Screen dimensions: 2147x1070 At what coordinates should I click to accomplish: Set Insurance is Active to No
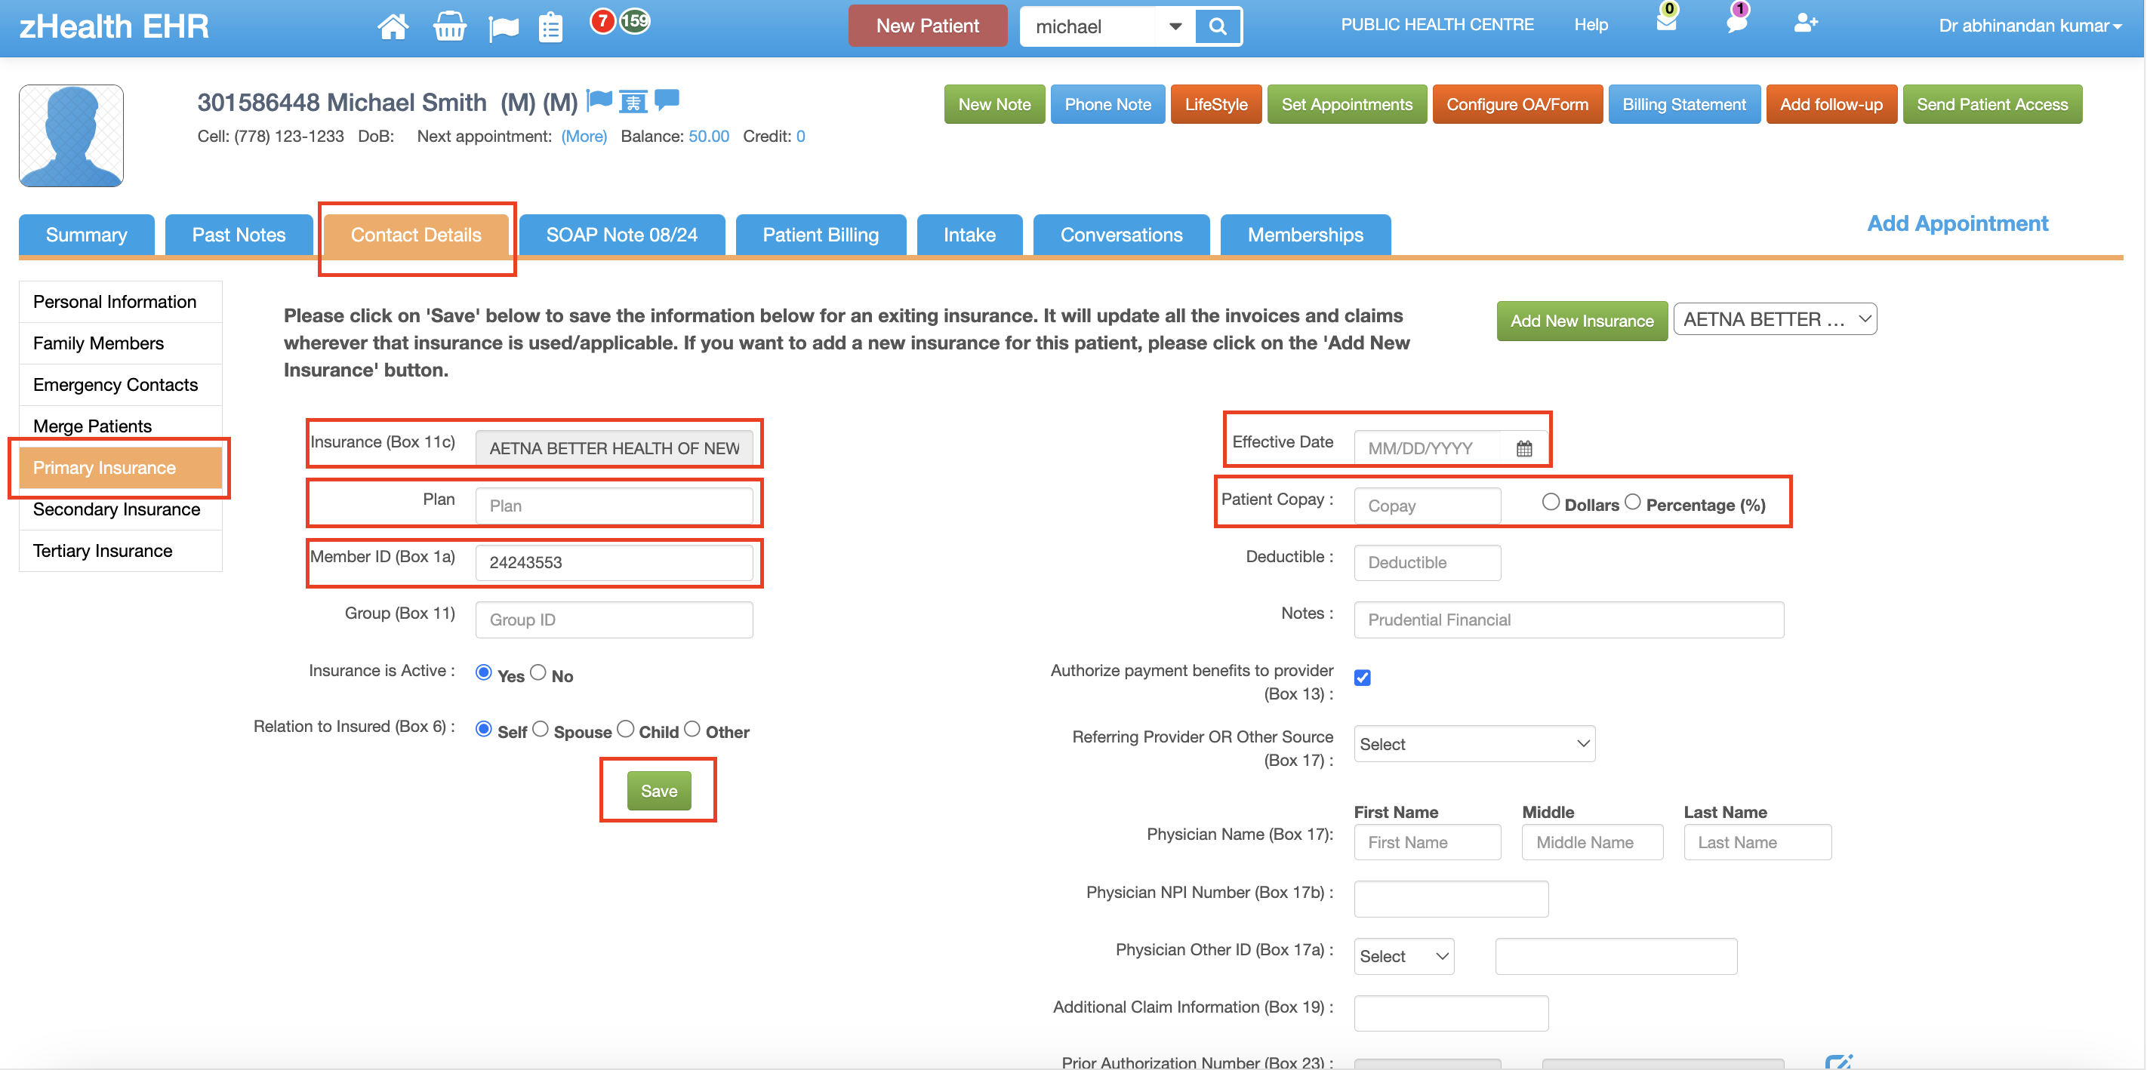click(x=538, y=672)
